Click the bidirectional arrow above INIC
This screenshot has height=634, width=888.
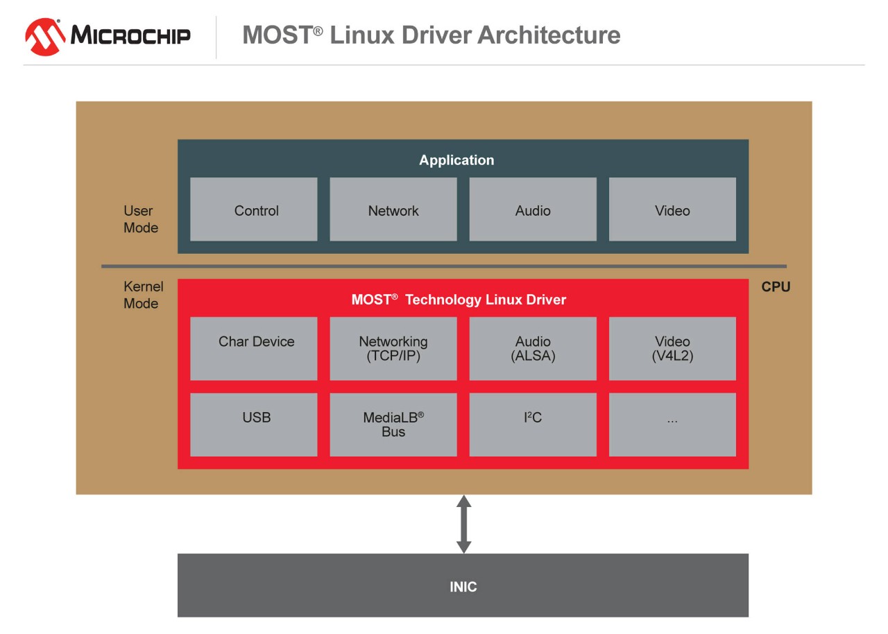click(x=463, y=524)
